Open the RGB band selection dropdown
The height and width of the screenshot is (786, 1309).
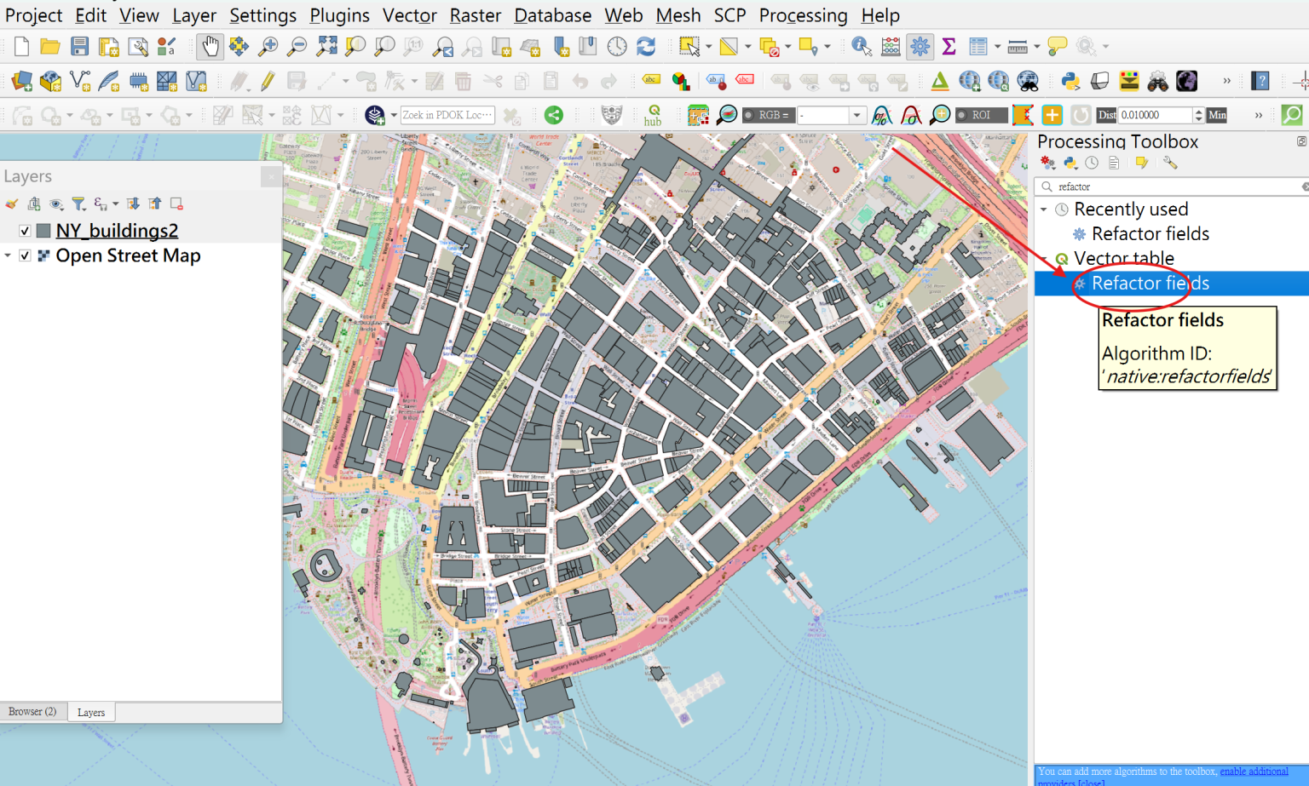tap(856, 114)
